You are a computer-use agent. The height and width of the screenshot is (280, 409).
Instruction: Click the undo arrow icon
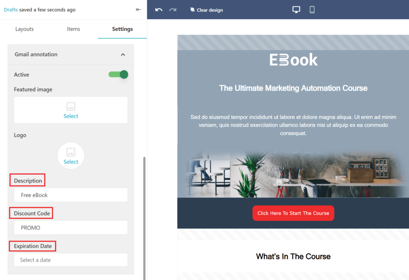(159, 10)
